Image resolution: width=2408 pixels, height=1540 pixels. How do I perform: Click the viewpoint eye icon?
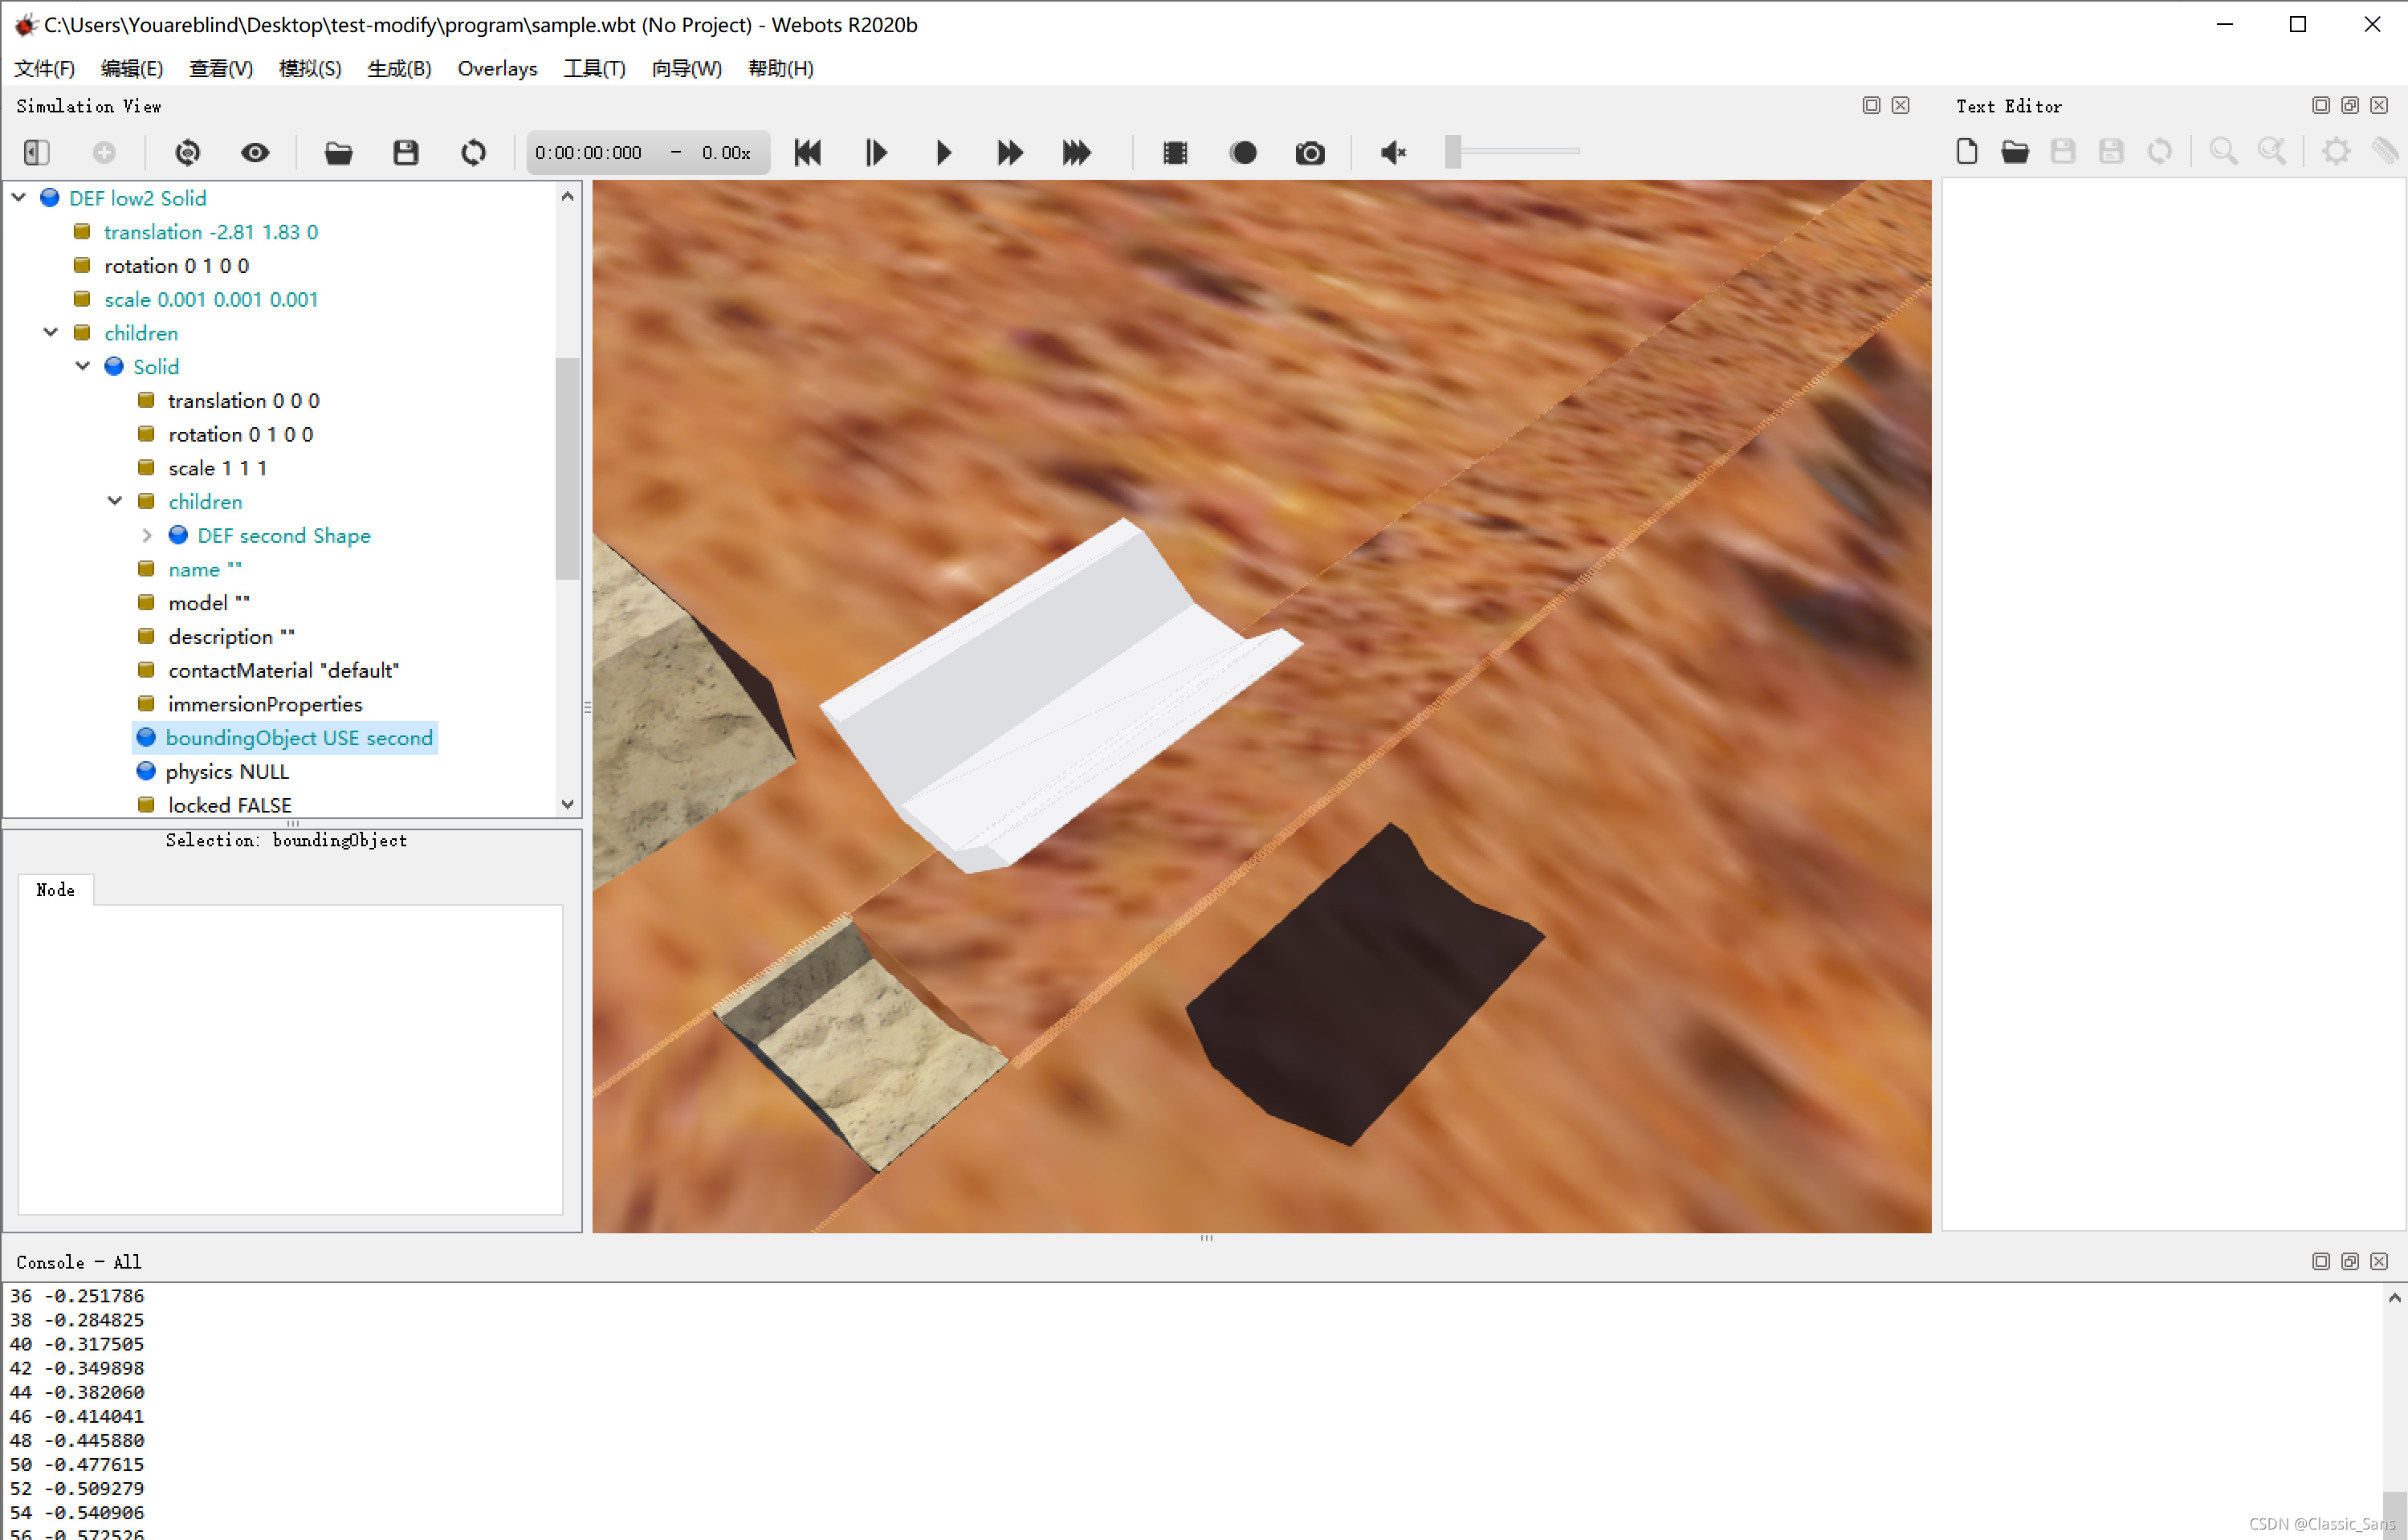[x=256, y=152]
